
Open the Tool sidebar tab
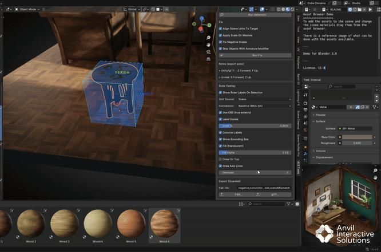point(299,29)
